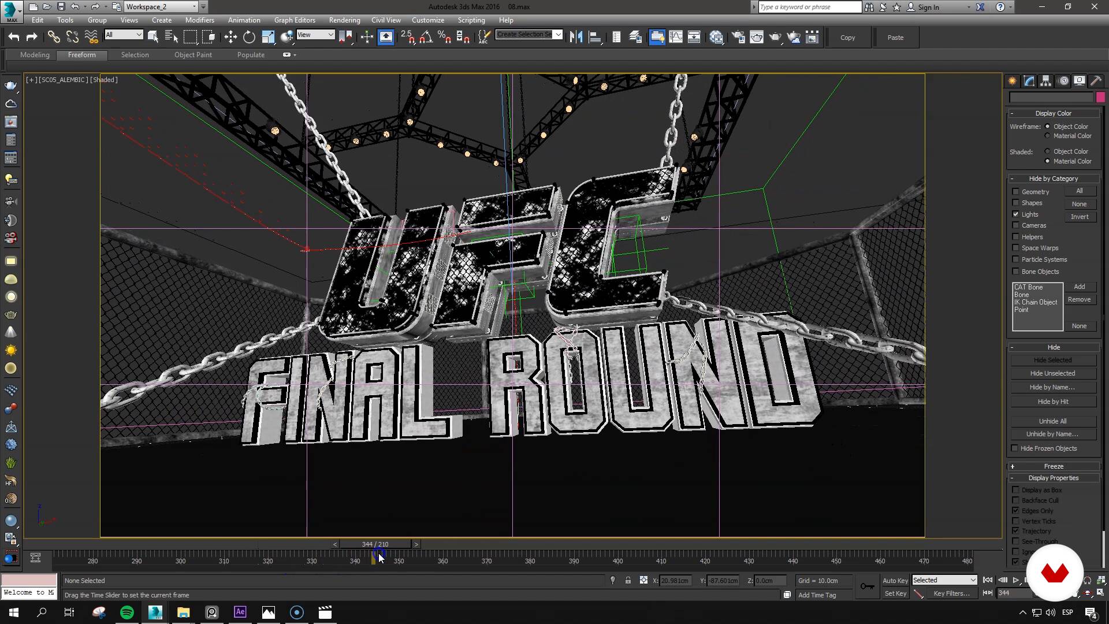Enable the Geometry hide category checkbox

point(1015,192)
